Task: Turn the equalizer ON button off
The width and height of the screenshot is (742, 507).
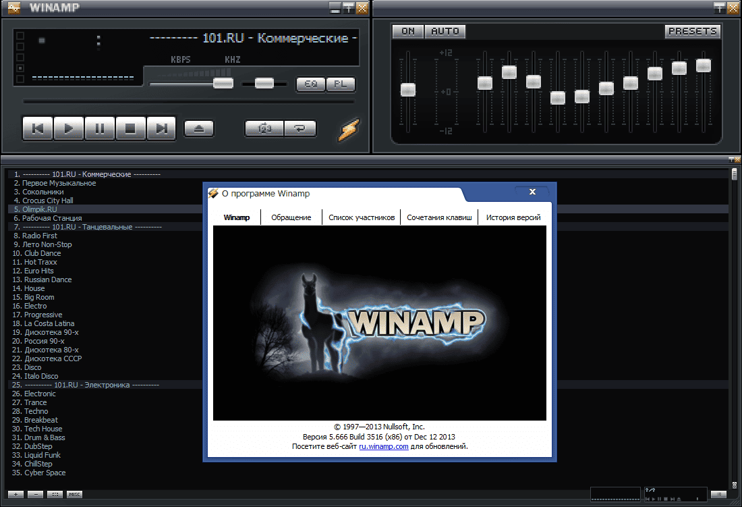Action: (408, 31)
